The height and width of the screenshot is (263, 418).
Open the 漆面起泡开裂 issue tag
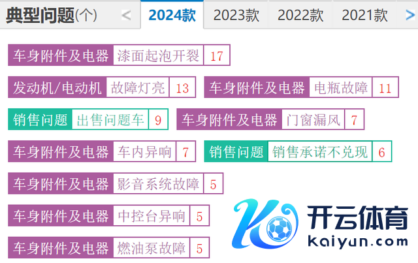pos(158,56)
